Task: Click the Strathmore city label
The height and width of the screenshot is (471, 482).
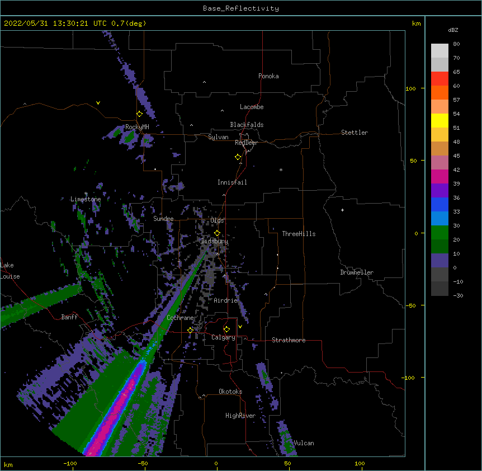Action: click(289, 340)
